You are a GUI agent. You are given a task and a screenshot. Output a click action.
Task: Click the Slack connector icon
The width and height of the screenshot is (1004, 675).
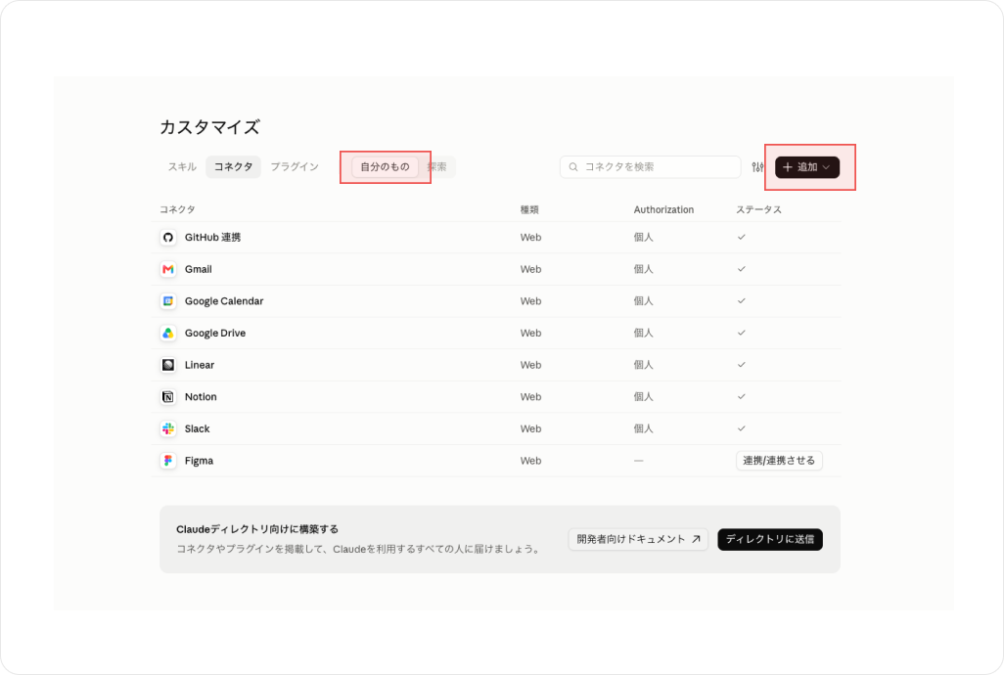pos(167,428)
